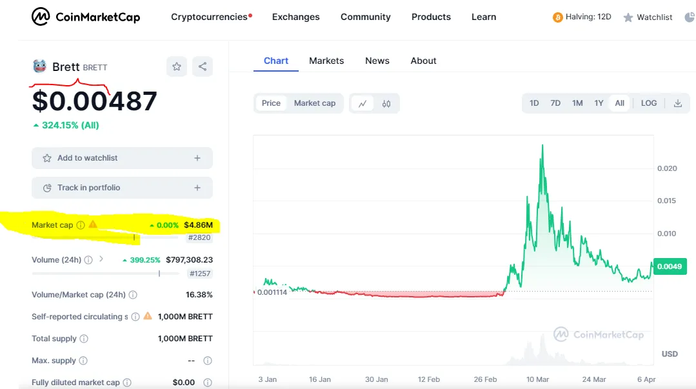Click the $797,308.23 volume value
This screenshot has height=389, width=696.
(x=190, y=260)
